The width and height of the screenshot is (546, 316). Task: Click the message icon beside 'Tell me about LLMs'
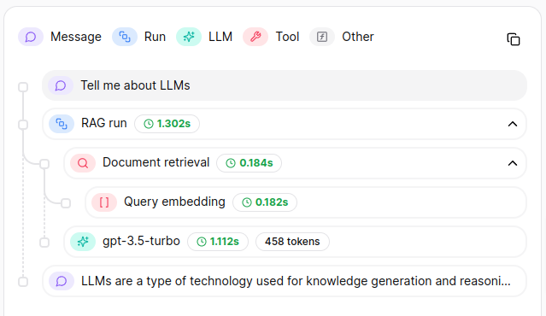[61, 85]
